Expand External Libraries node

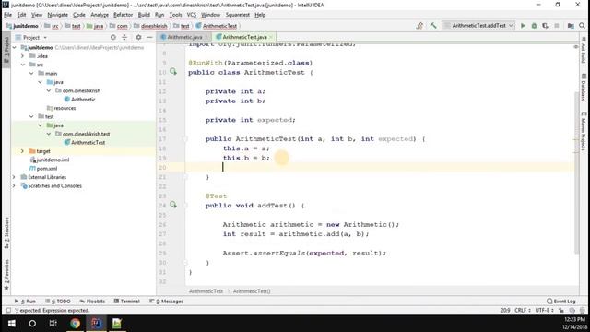tap(15, 177)
